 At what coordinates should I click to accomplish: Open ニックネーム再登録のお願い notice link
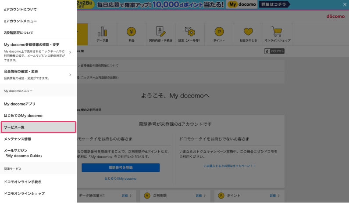point(98,77)
